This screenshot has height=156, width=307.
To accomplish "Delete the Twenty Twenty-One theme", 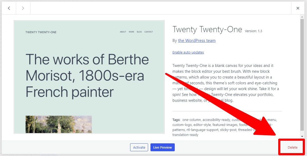I will point(292,147).
